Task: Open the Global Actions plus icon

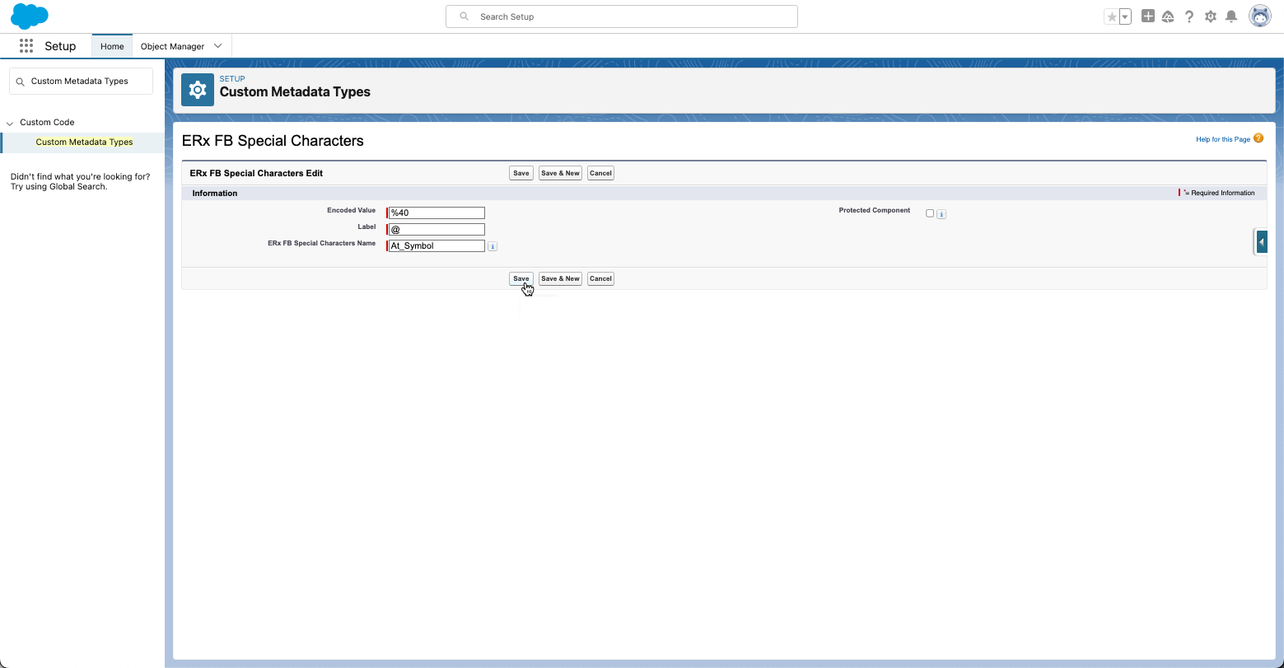Action: pos(1148,16)
